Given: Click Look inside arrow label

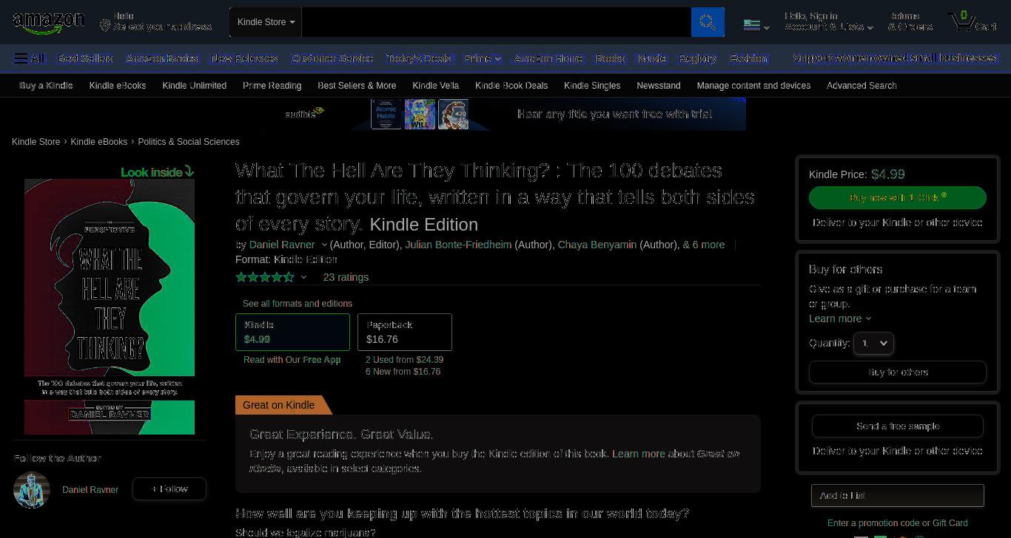Looking at the screenshot, I should tap(158, 171).
